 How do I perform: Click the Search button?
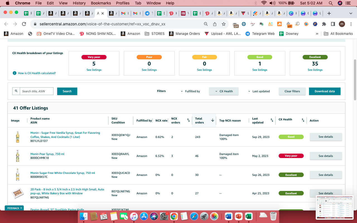67,91
